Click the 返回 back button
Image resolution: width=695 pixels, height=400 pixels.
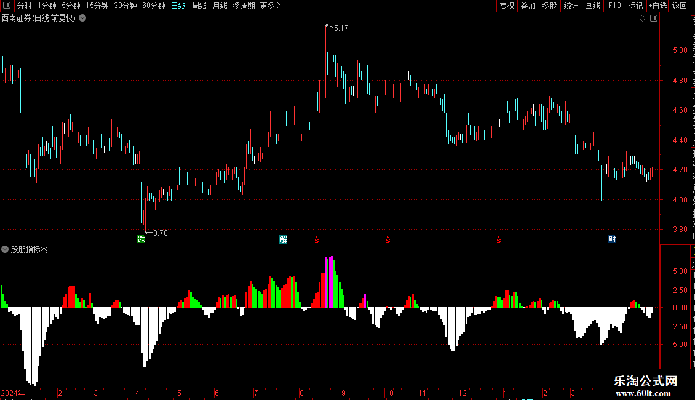pyautogui.click(x=680, y=6)
